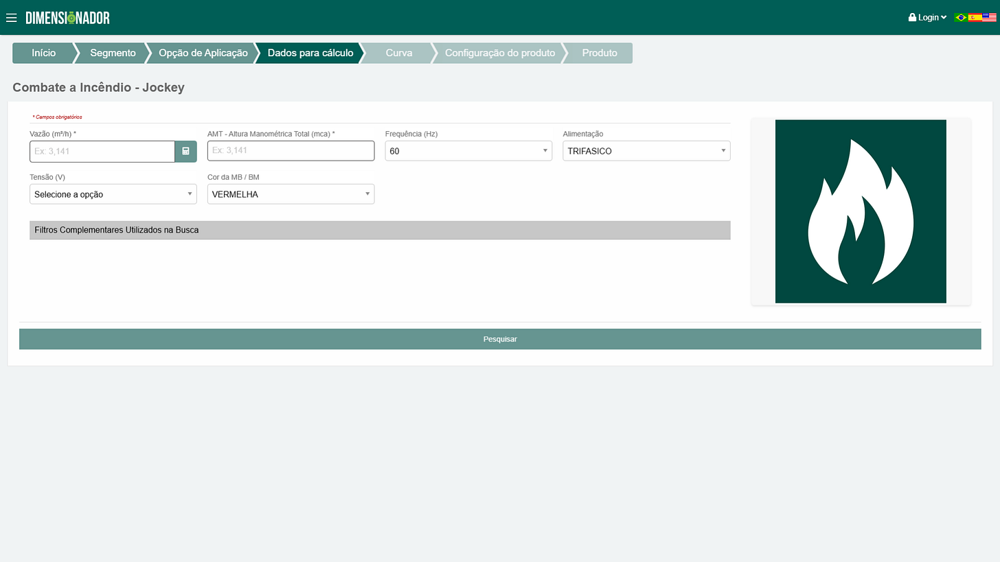The image size is (1000, 562).
Task: Open the Frequência (Hz) dropdown
Action: click(x=468, y=151)
